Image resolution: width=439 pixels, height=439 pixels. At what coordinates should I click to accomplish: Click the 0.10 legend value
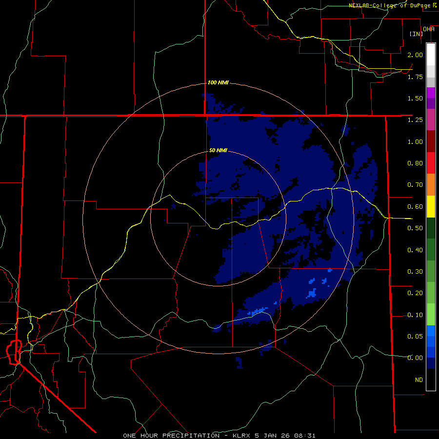[415, 315]
